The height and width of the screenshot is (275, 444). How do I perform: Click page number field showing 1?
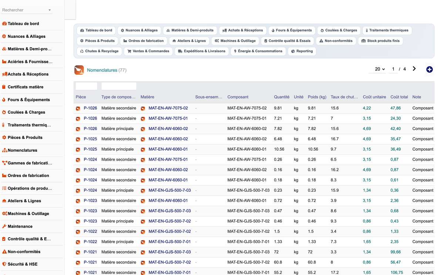point(393,69)
